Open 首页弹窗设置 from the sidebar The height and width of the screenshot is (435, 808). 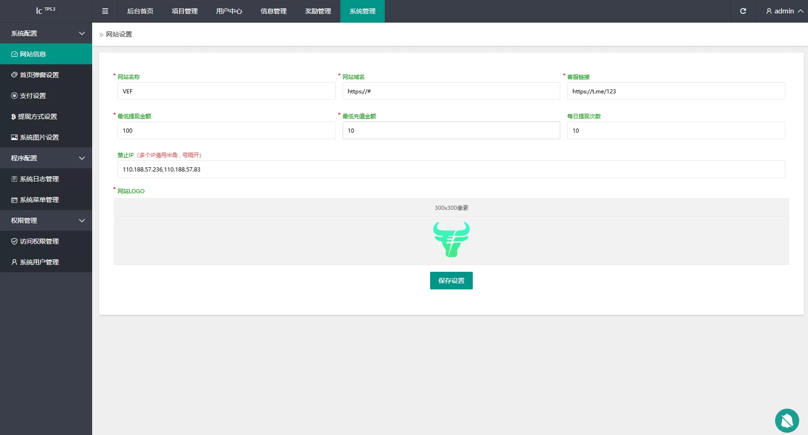point(39,75)
